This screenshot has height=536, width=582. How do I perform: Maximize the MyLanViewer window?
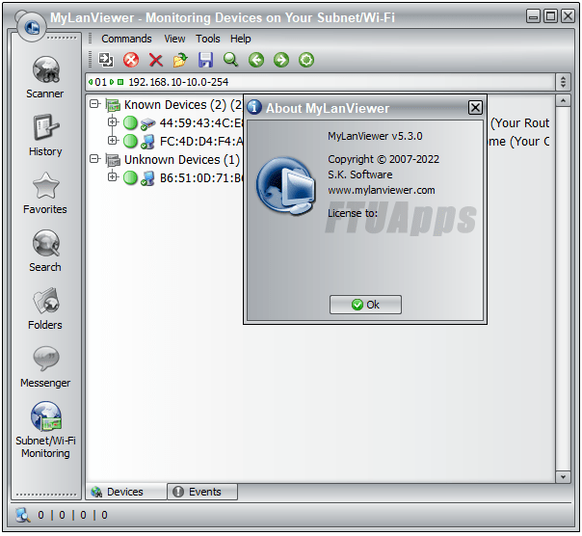(550, 16)
